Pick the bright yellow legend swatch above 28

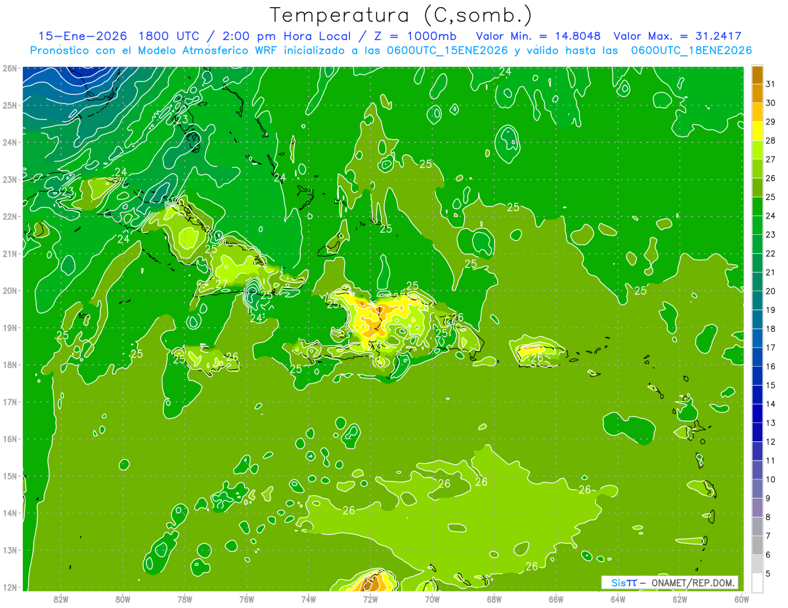click(x=757, y=131)
